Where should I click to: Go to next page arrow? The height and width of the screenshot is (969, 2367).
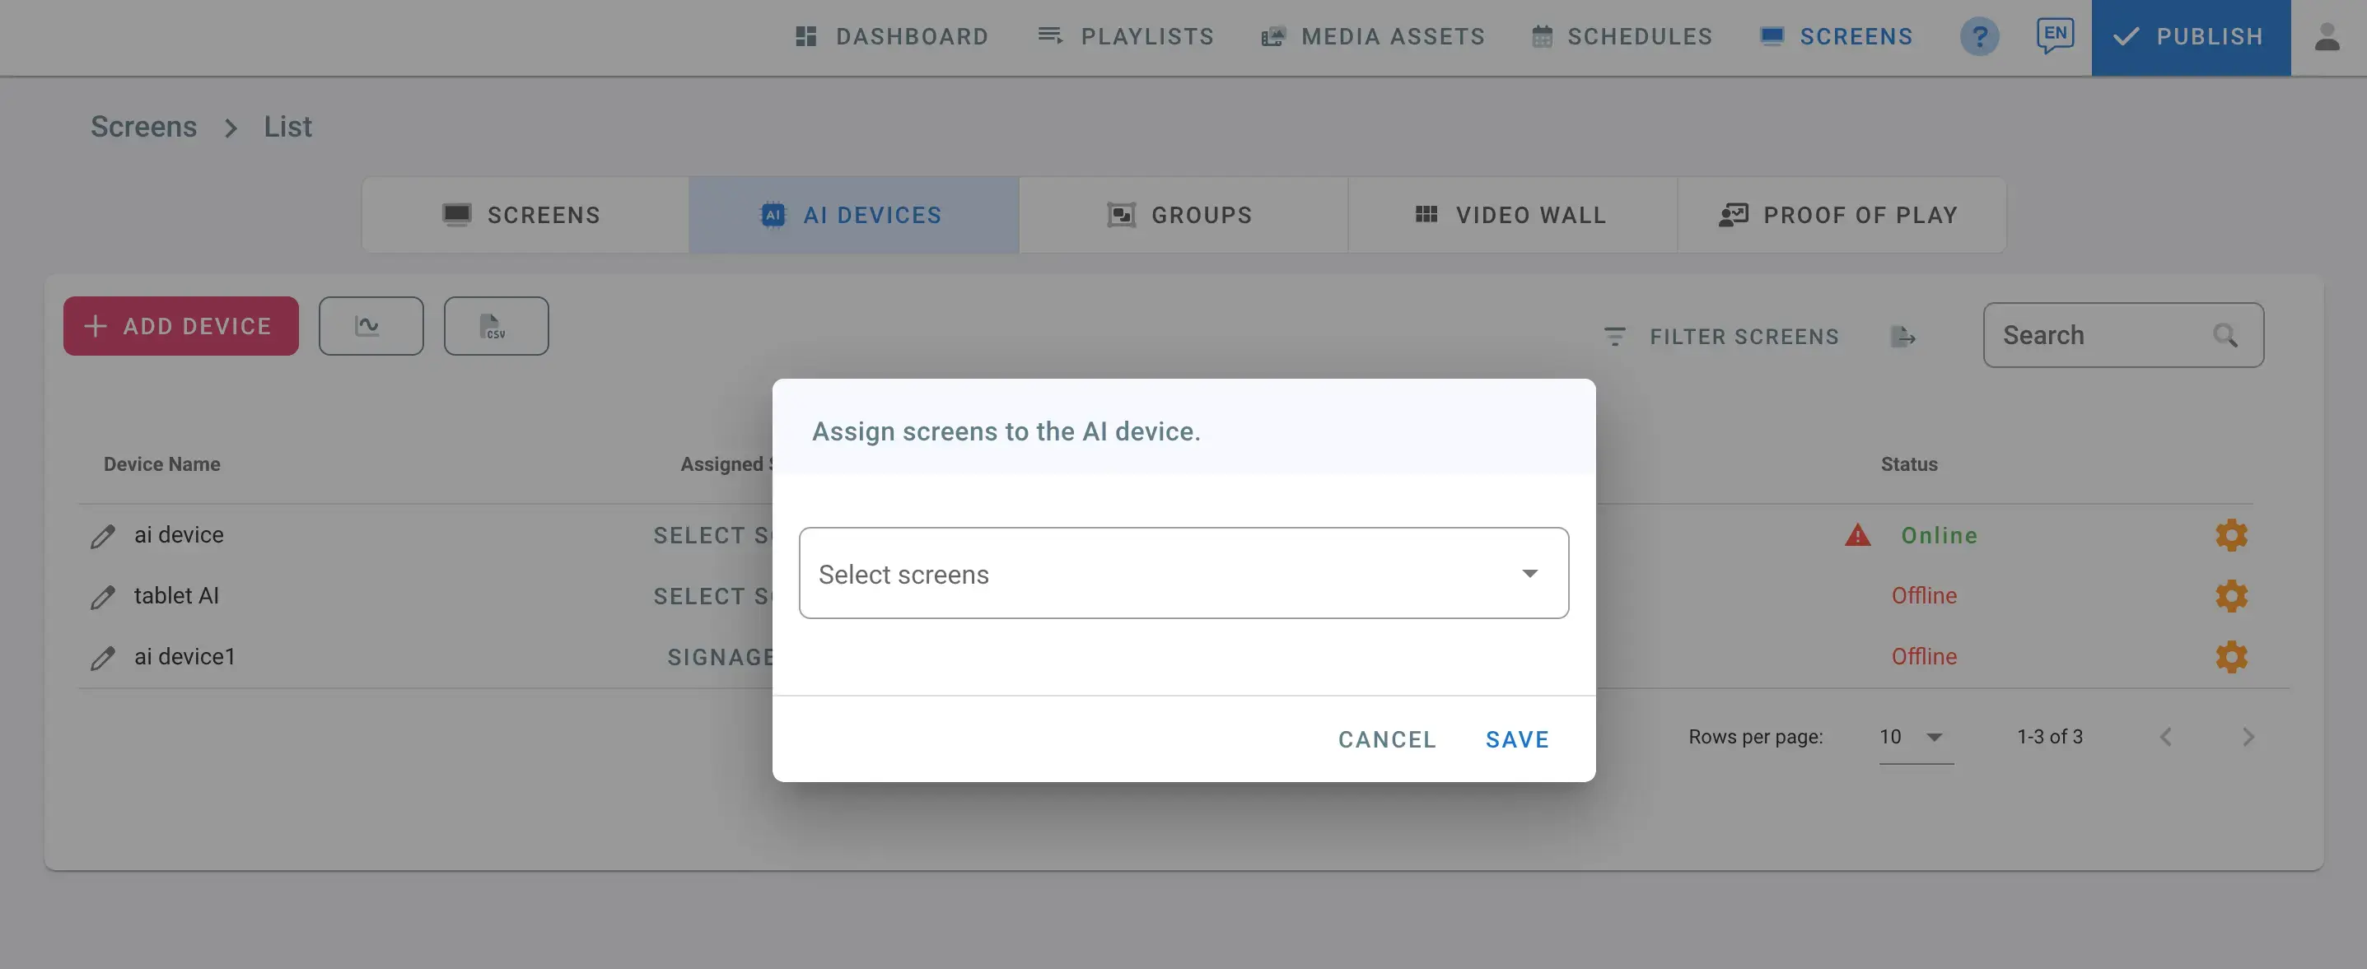point(2248,737)
